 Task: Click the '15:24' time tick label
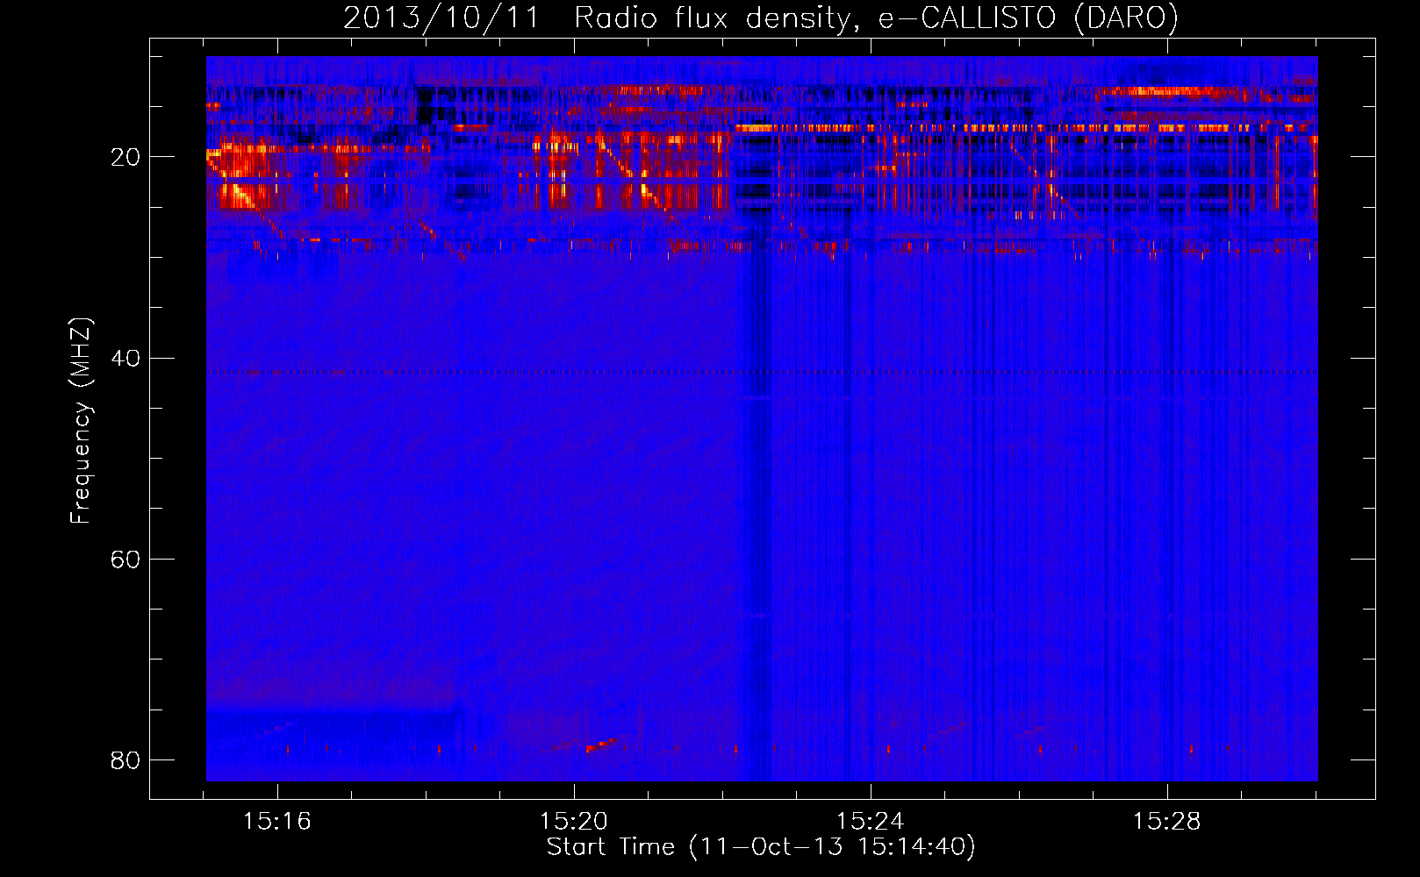[871, 822]
